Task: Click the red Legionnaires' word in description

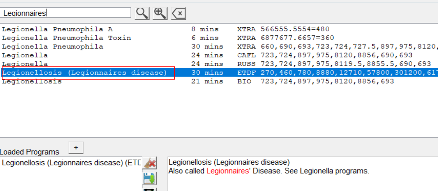Action: pos(227,171)
